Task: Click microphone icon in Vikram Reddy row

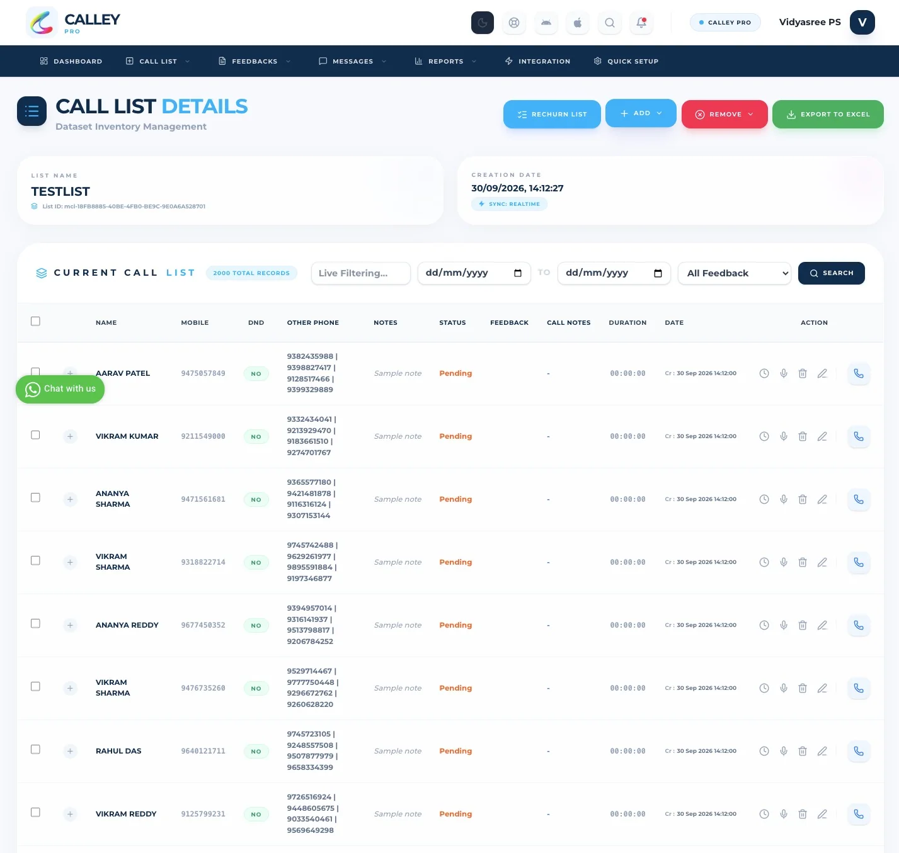Action: click(x=784, y=814)
